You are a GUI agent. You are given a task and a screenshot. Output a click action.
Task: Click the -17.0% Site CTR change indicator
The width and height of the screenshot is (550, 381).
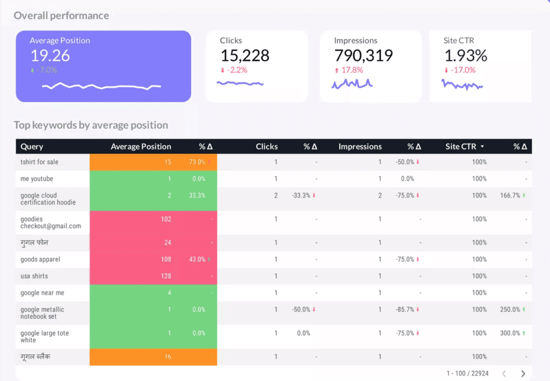click(460, 70)
